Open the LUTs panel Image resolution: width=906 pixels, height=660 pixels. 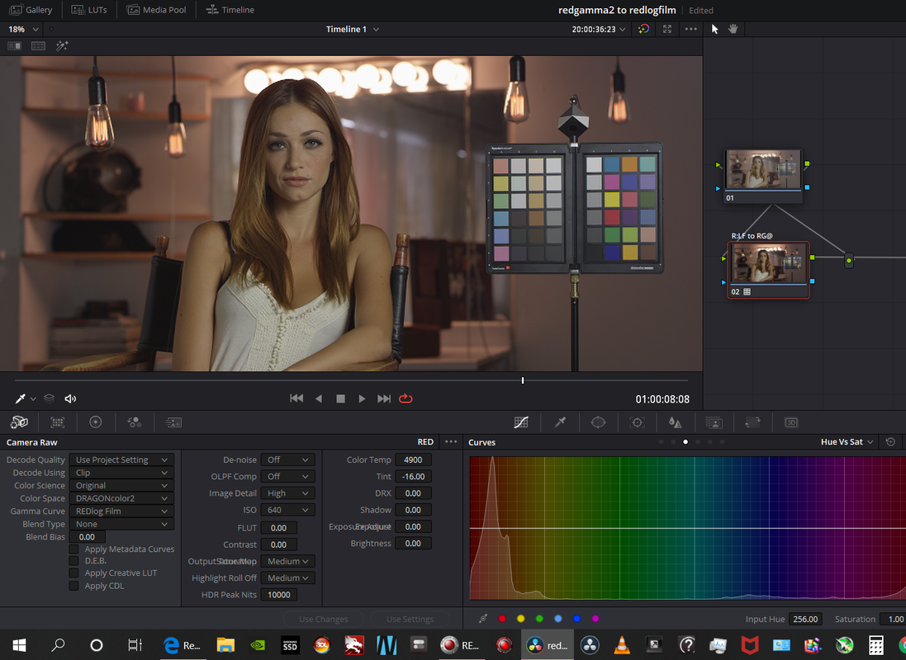pyautogui.click(x=89, y=10)
